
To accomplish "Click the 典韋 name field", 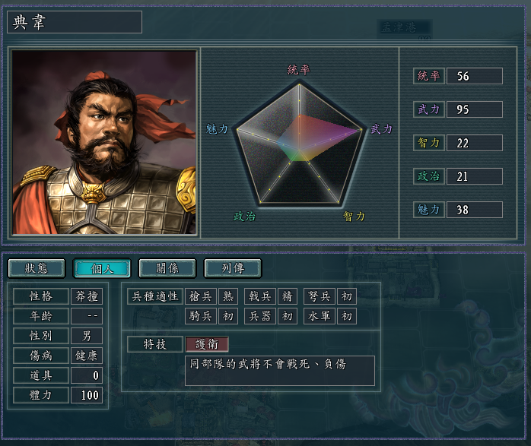I will coord(75,22).
